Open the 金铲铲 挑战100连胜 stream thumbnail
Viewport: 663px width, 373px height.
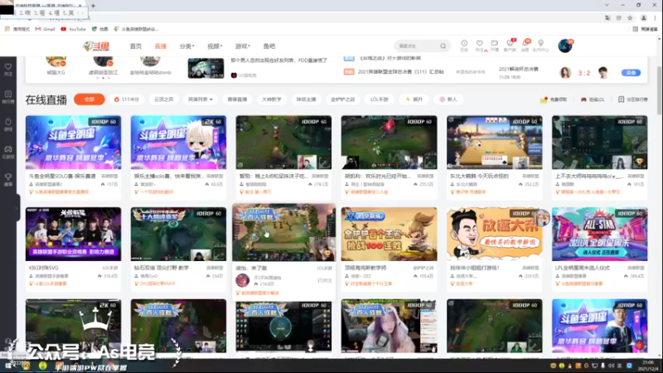coord(389,234)
